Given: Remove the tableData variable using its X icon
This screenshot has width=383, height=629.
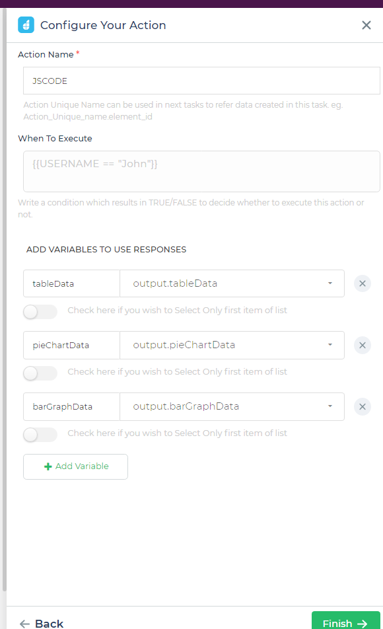Looking at the screenshot, I should tap(362, 283).
